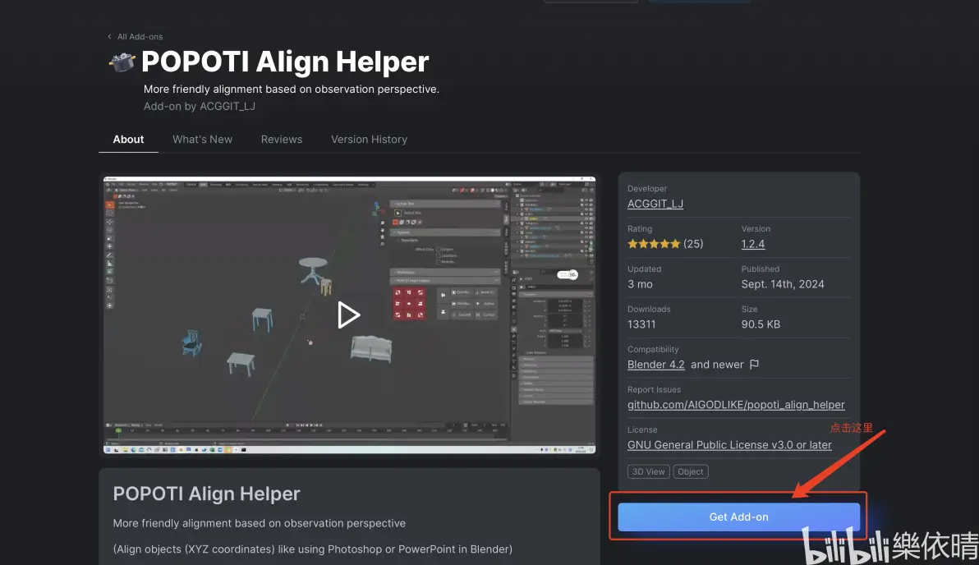Open the About tab
979x565 pixels.
[128, 140]
